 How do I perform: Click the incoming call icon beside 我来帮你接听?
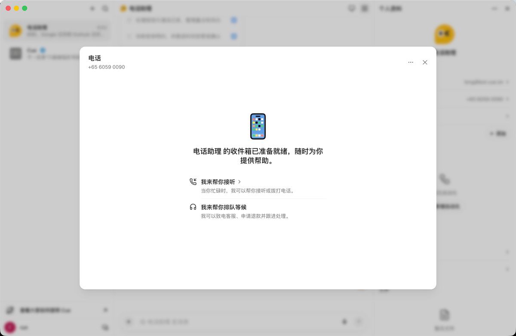point(193,182)
